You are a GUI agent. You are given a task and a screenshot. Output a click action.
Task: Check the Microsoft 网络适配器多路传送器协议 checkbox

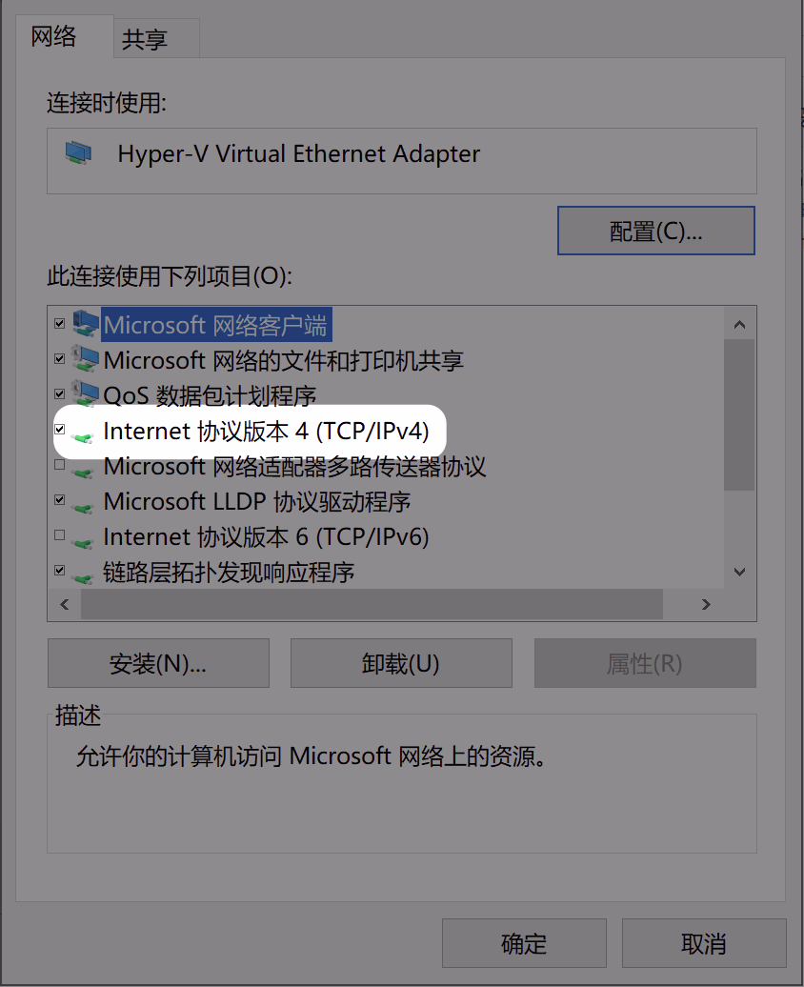[x=60, y=465]
